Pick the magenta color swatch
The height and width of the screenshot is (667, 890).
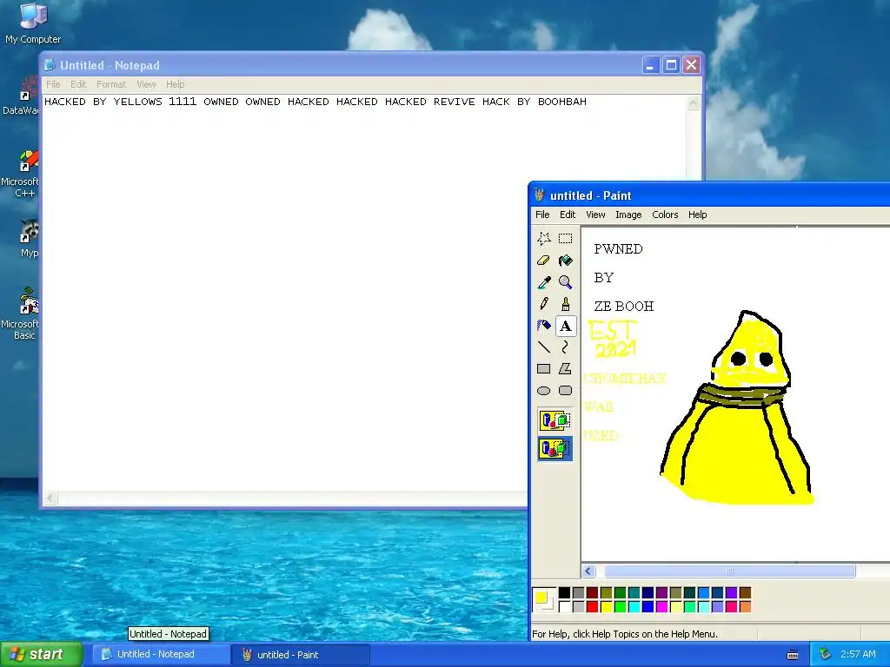pos(661,607)
